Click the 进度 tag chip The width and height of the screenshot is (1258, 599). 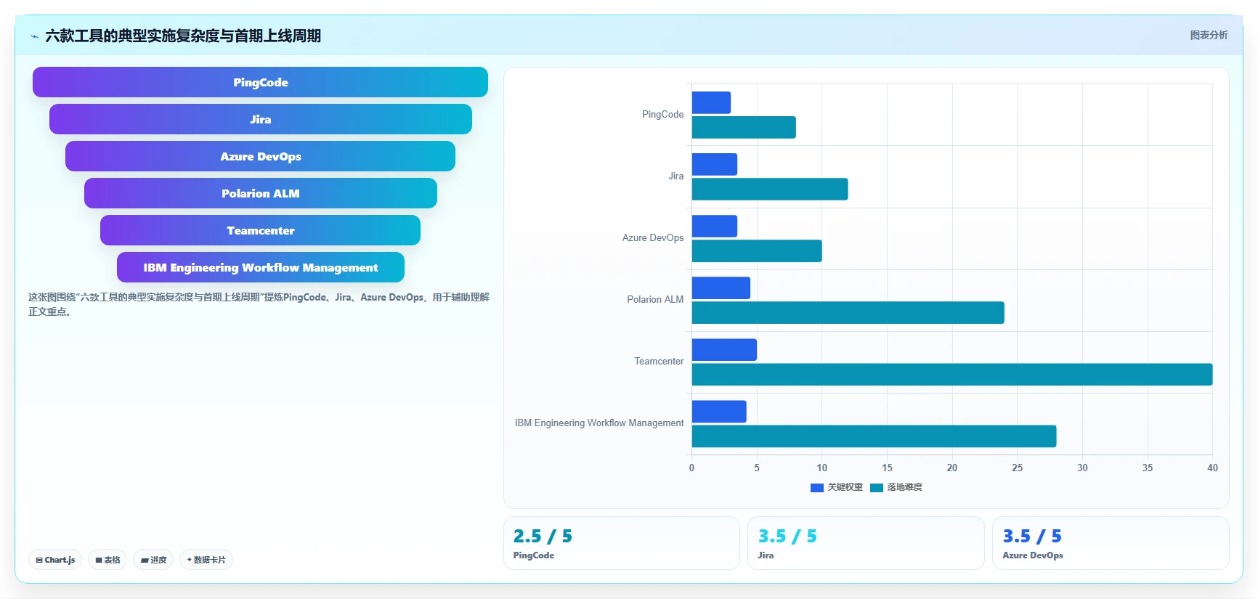tap(153, 560)
